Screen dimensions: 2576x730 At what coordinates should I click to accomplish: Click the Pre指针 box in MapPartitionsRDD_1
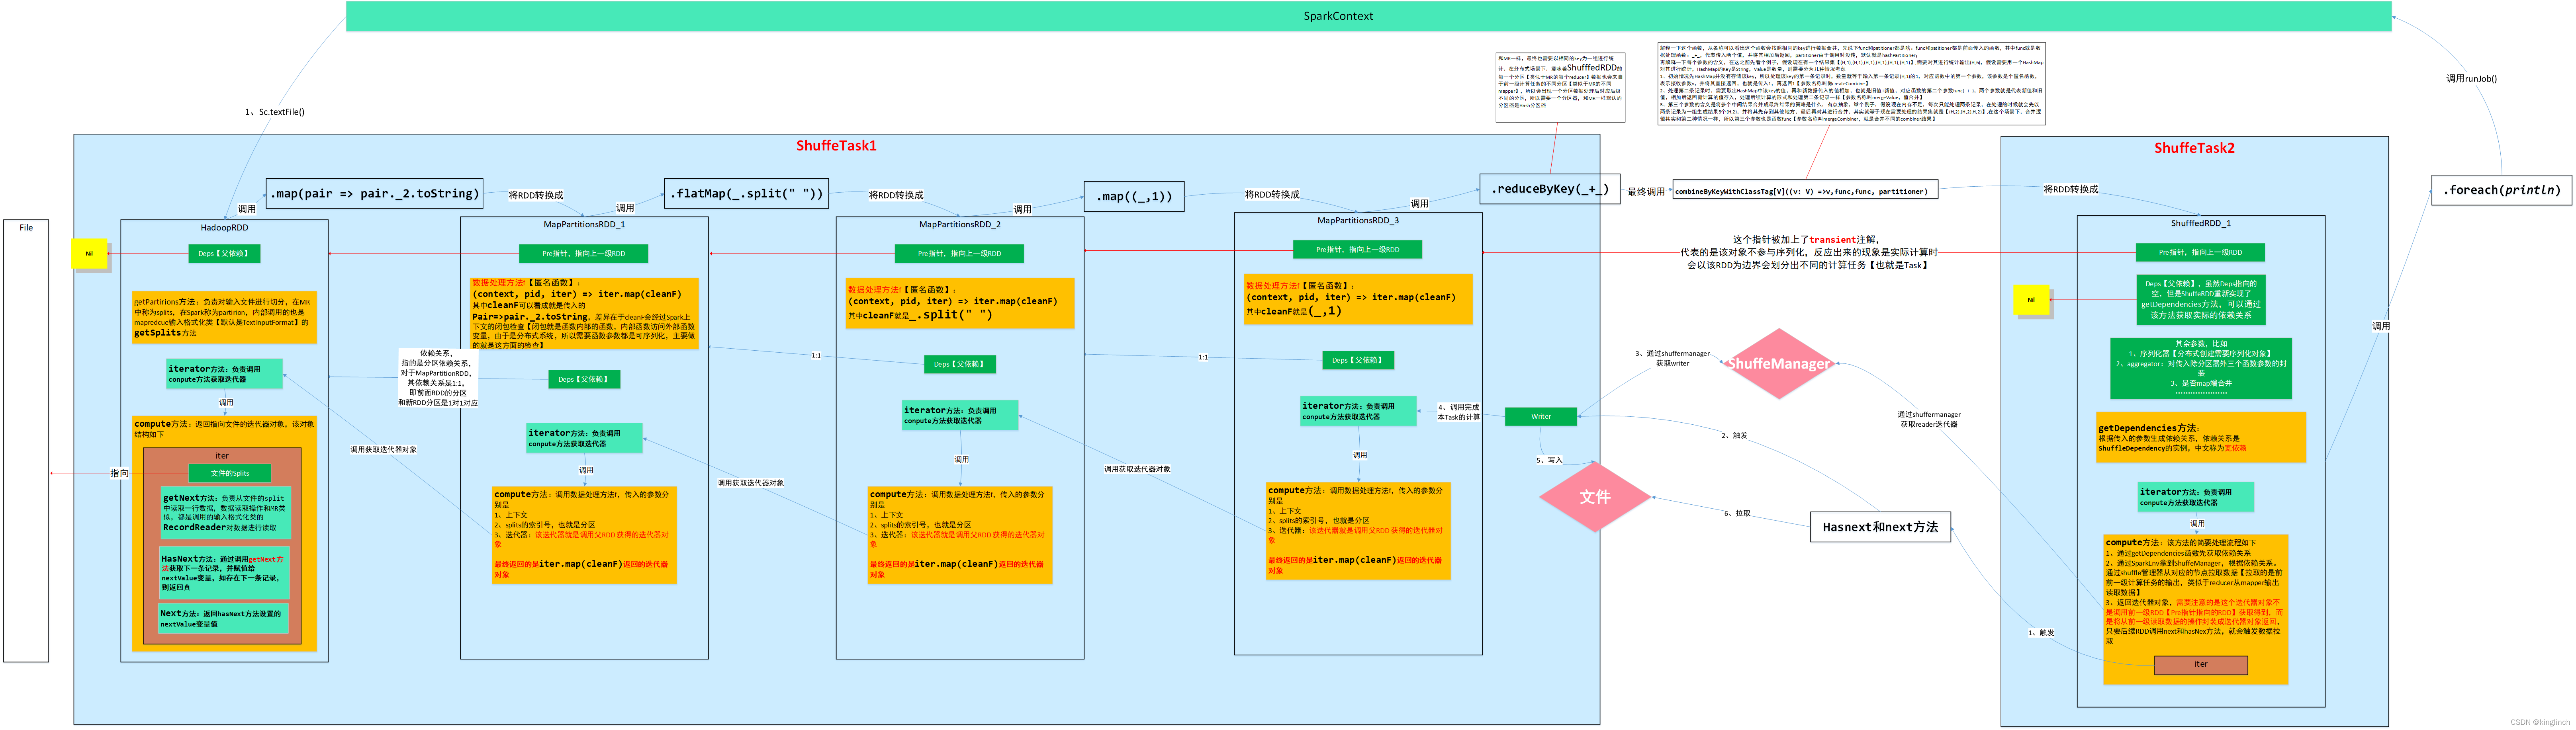coord(584,253)
